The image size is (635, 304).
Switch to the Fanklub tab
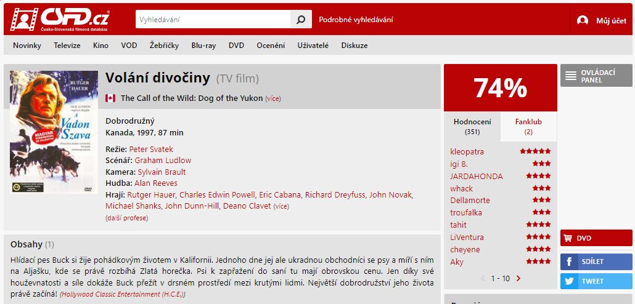click(x=528, y=127)
